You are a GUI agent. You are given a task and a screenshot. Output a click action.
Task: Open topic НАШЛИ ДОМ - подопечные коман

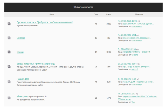[139, 82]
